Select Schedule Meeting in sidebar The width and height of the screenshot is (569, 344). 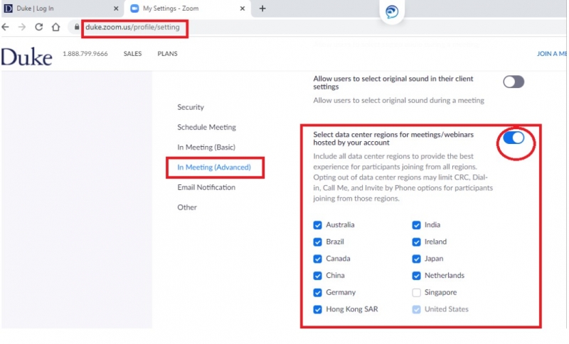pos(206,127)
